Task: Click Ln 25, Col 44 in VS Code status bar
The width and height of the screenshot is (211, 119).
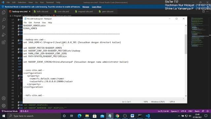Action: point(163,111)
